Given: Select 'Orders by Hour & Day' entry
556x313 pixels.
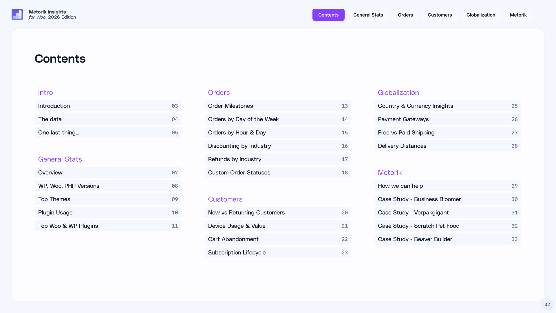Looking at the screenshot, I should pyautogui.click(x=278, y=132).
